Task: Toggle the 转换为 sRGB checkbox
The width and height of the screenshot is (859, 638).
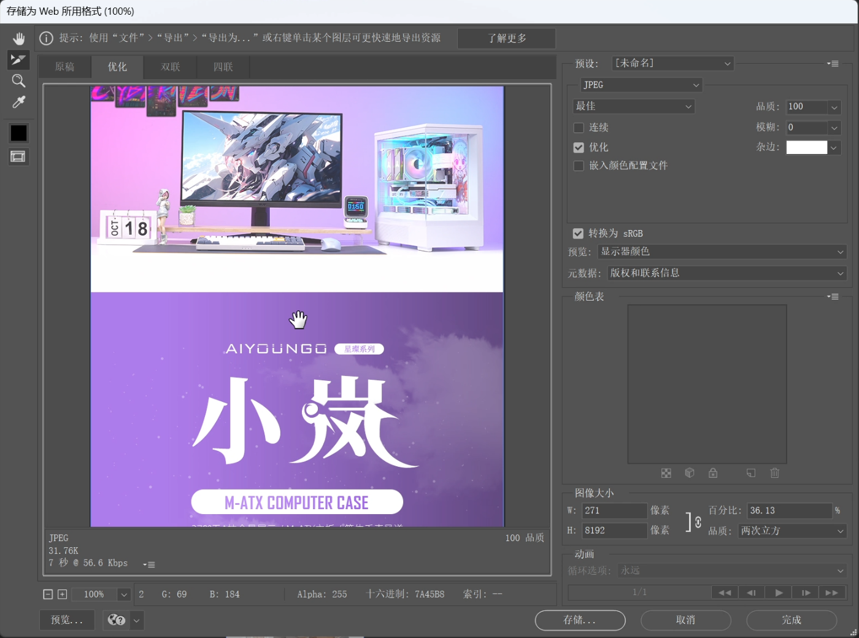Action: tap(578, 234)
